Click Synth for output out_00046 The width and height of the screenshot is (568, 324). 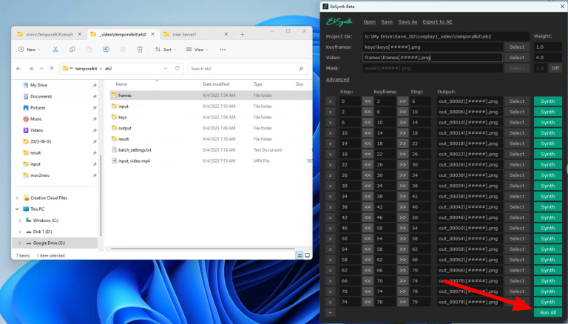pos(548,217)
